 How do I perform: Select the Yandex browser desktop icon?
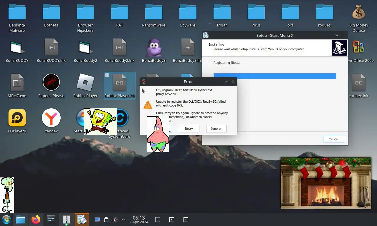(x=51, y=118)
